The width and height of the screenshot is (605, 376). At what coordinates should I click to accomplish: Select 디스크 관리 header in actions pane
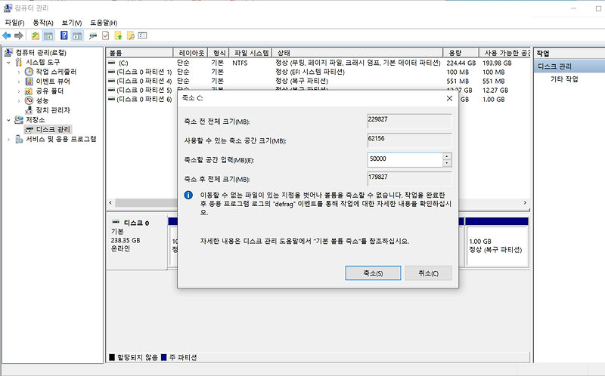point(569,66)
